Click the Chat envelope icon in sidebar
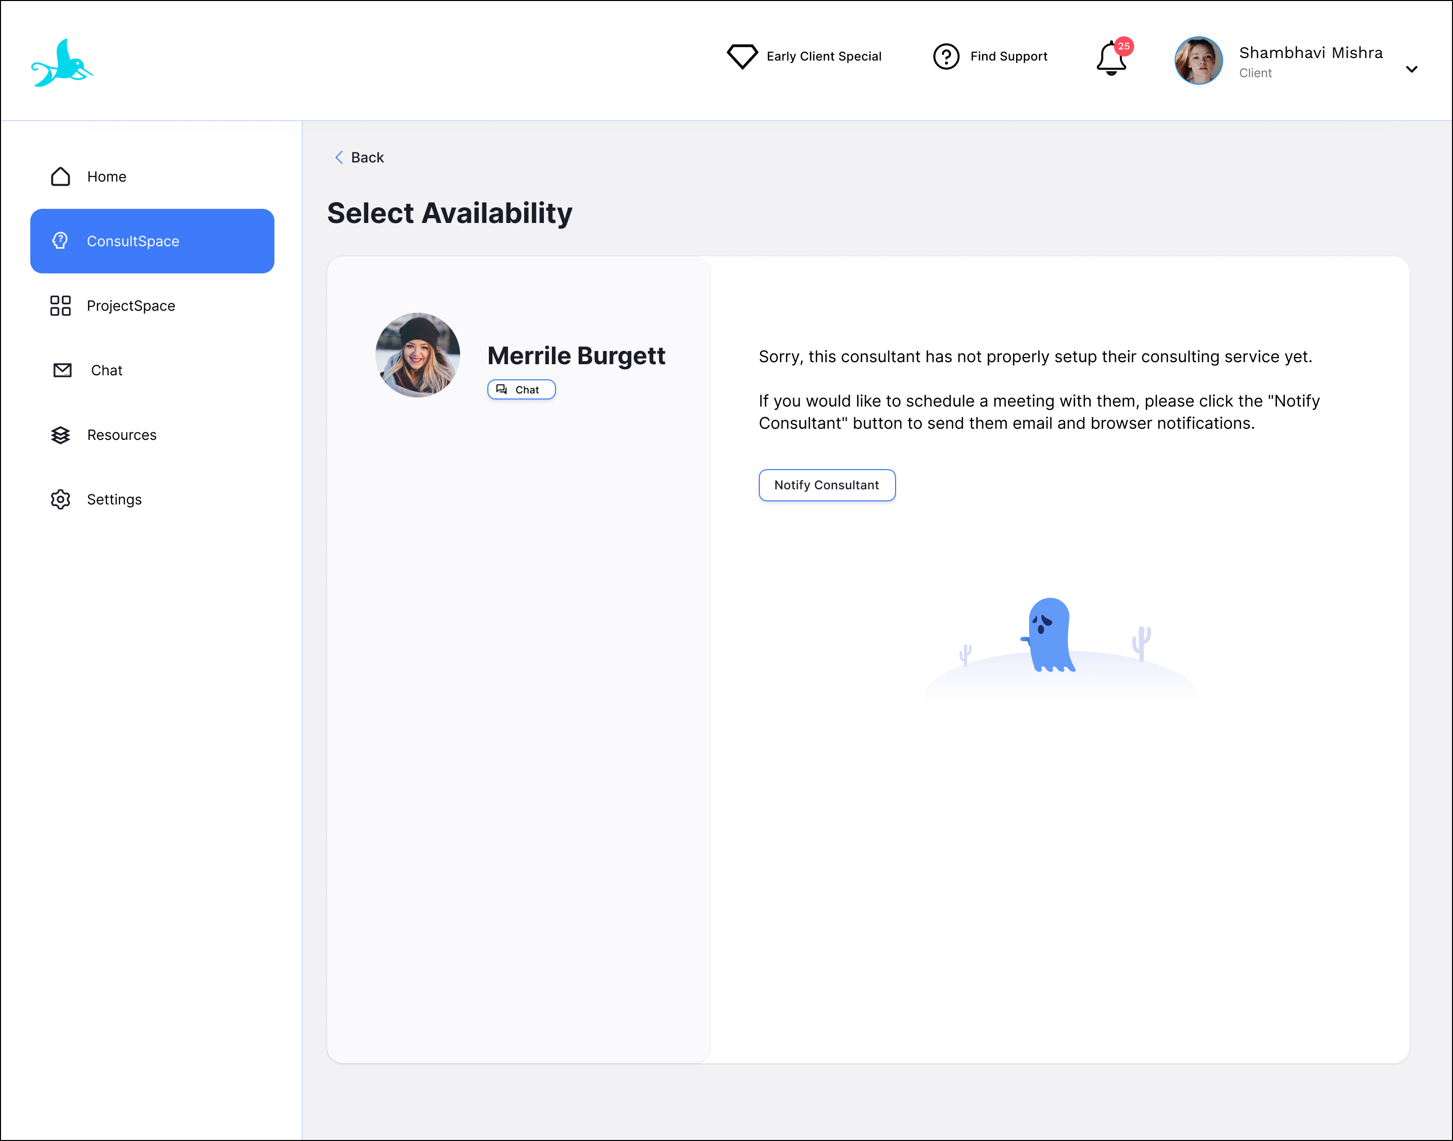Image resolution: width=1453 pixels, height=1141 pixels. pyautogui.click(x=62, y=370)
